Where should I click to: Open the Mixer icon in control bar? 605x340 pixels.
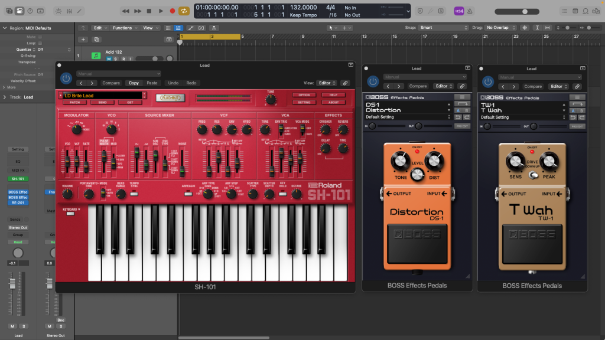[69, 11]
